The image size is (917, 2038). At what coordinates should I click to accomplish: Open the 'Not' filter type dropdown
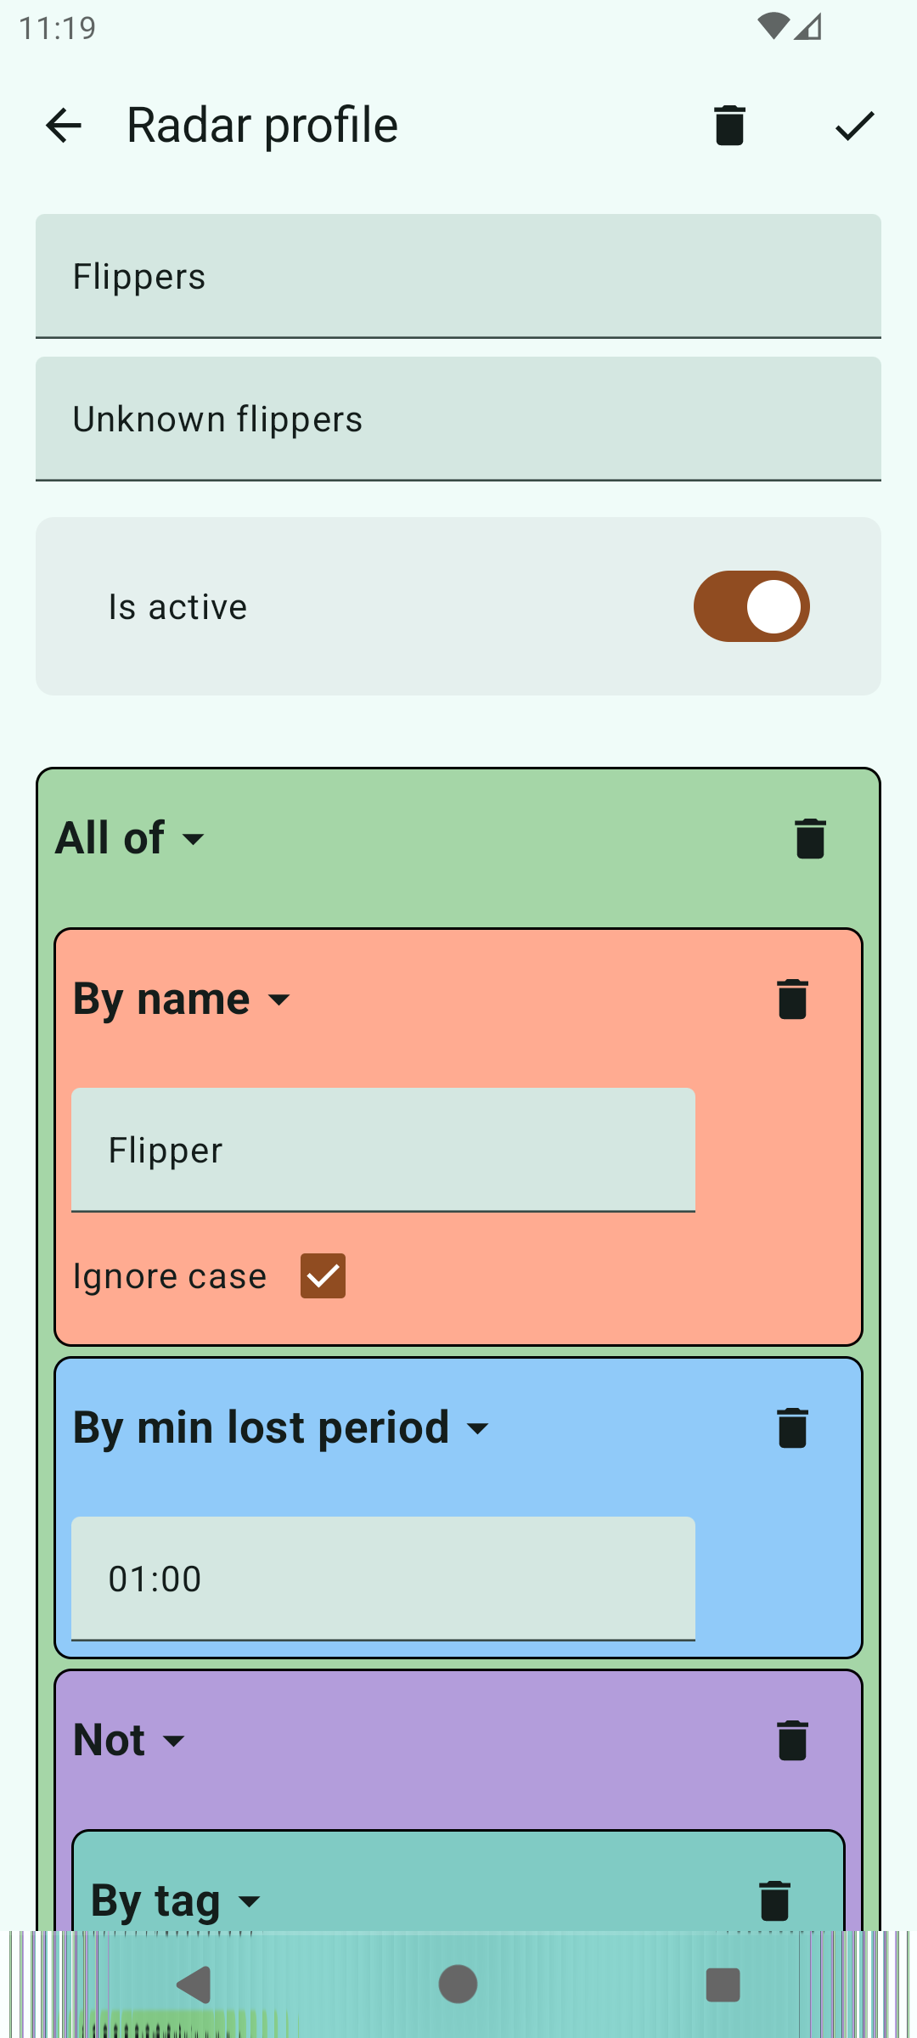[x=129, y=1741]
